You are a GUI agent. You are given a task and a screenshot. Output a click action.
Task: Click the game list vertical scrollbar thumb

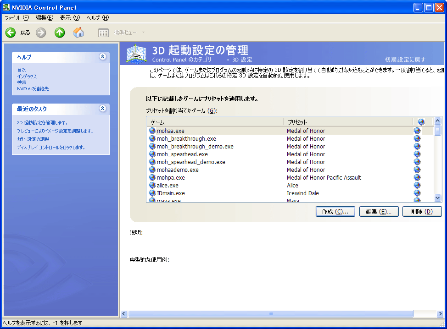tap(438, 130)
